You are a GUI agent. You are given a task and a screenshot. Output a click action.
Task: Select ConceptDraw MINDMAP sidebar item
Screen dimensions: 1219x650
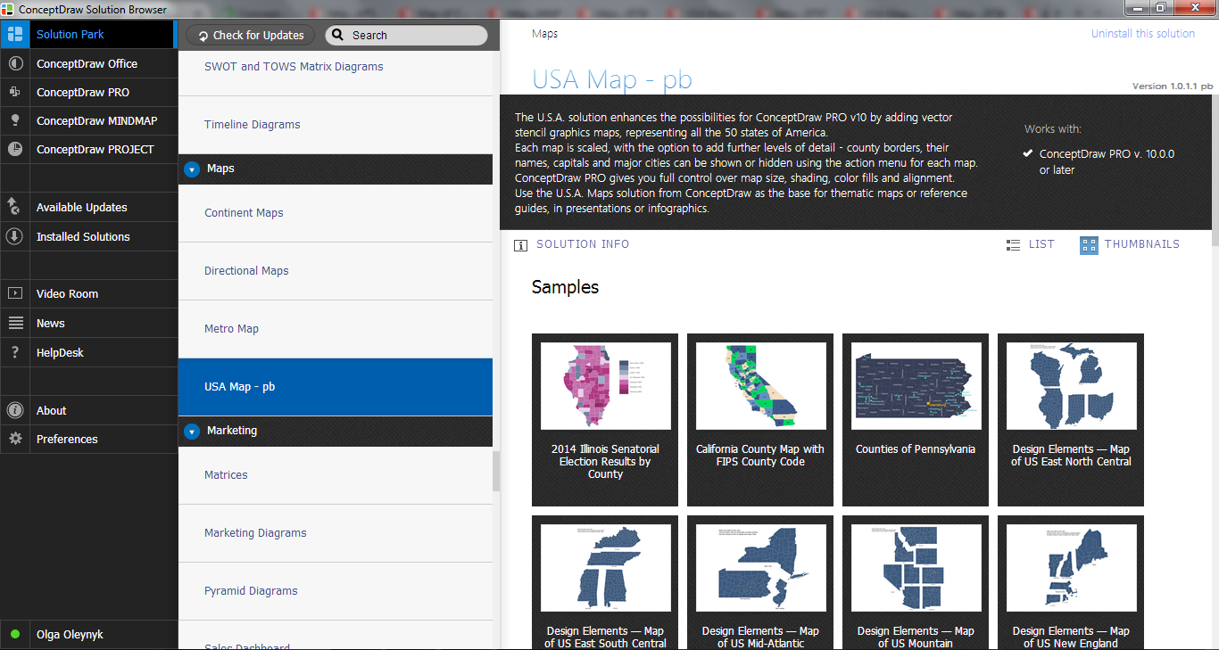(87, 121)
